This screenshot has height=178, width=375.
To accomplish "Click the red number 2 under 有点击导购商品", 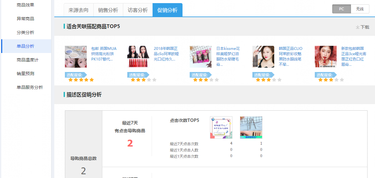I will 130,143.
